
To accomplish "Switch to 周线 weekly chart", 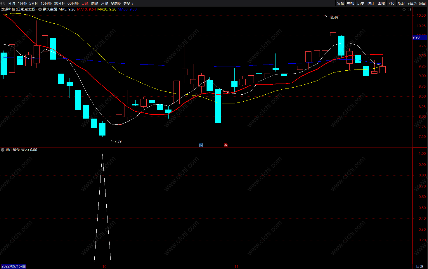I will (x=95, y=3).
